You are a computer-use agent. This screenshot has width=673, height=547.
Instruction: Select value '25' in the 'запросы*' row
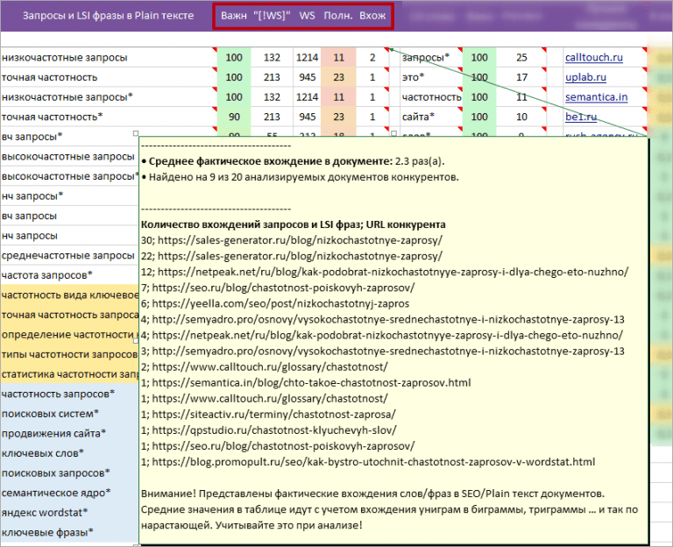(x=521, y=58)
